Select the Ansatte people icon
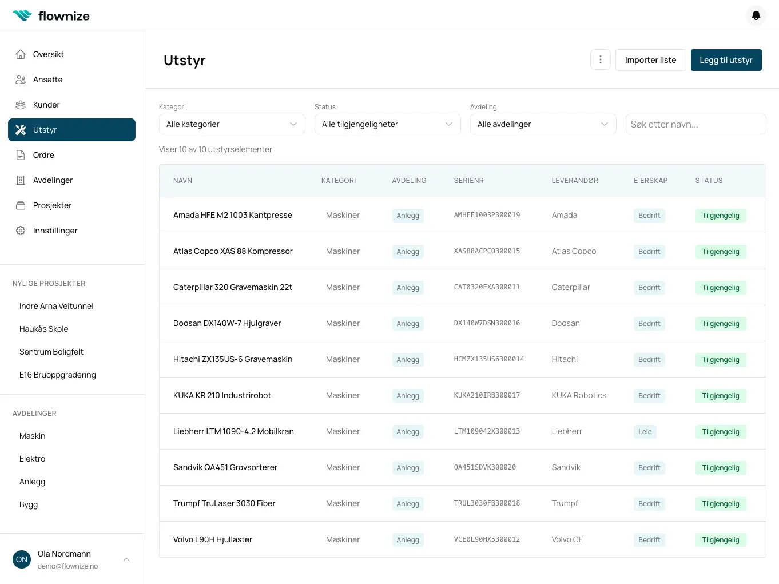Viewport: 779px width, 584px height. [21, 79]
